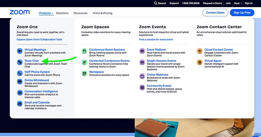Click Request a Demo

pos(213,3)
